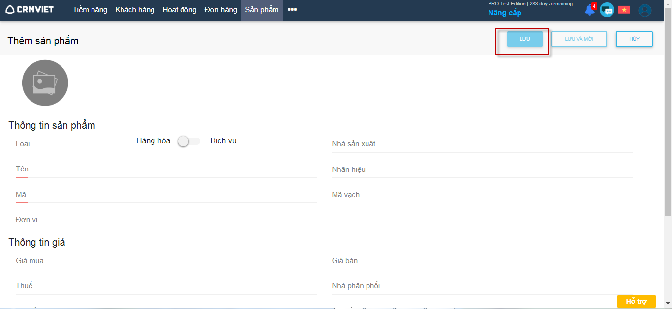Click the Hỗ trợ support button
The height and width of the screenshot is (309, 672).
coord(636,301)
